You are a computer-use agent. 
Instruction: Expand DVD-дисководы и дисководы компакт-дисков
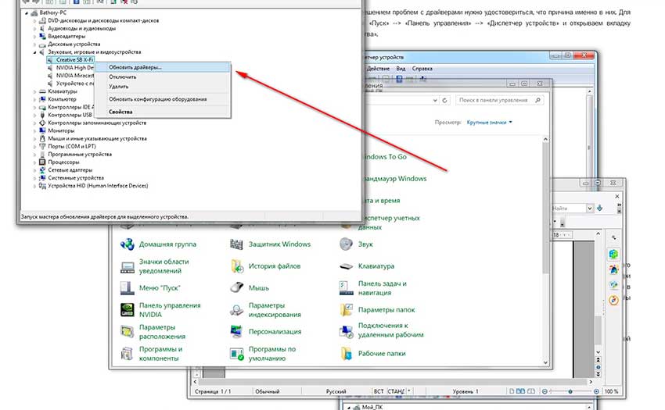click(34, 20)
